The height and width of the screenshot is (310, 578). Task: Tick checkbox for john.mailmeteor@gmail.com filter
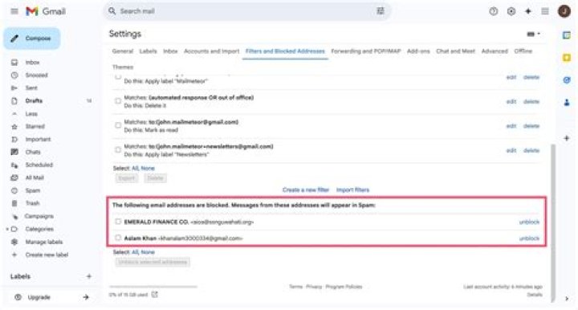117,125
